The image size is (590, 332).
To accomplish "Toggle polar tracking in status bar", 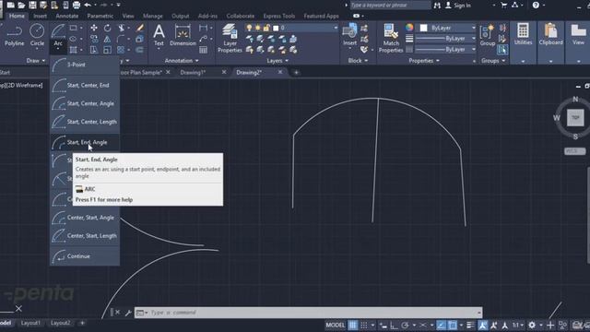I will [x=405, y=325].
